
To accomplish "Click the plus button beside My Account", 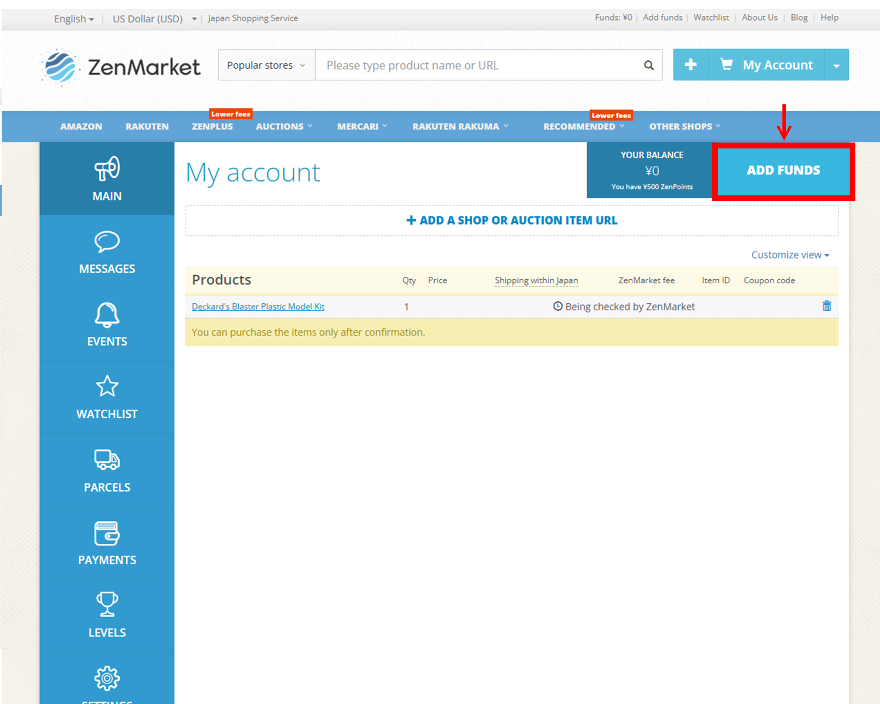I will coord(691,65).
